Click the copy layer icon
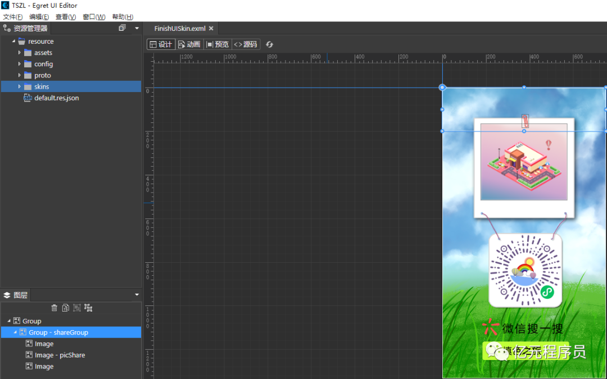 click(x=65, y=308)
